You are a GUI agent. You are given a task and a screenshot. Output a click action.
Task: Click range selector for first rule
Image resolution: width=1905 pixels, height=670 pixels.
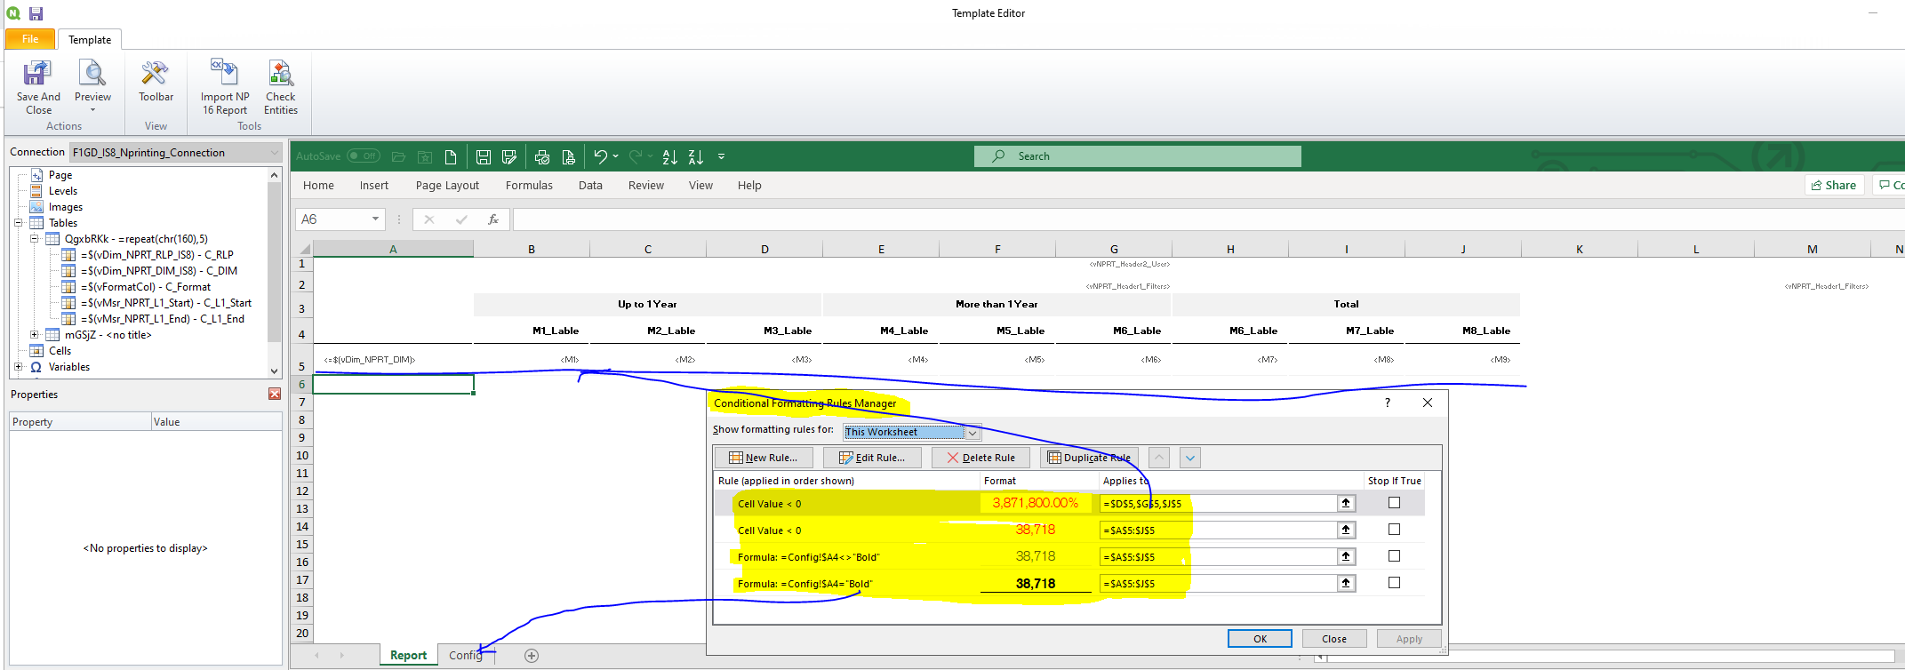tap(1346, 503)
